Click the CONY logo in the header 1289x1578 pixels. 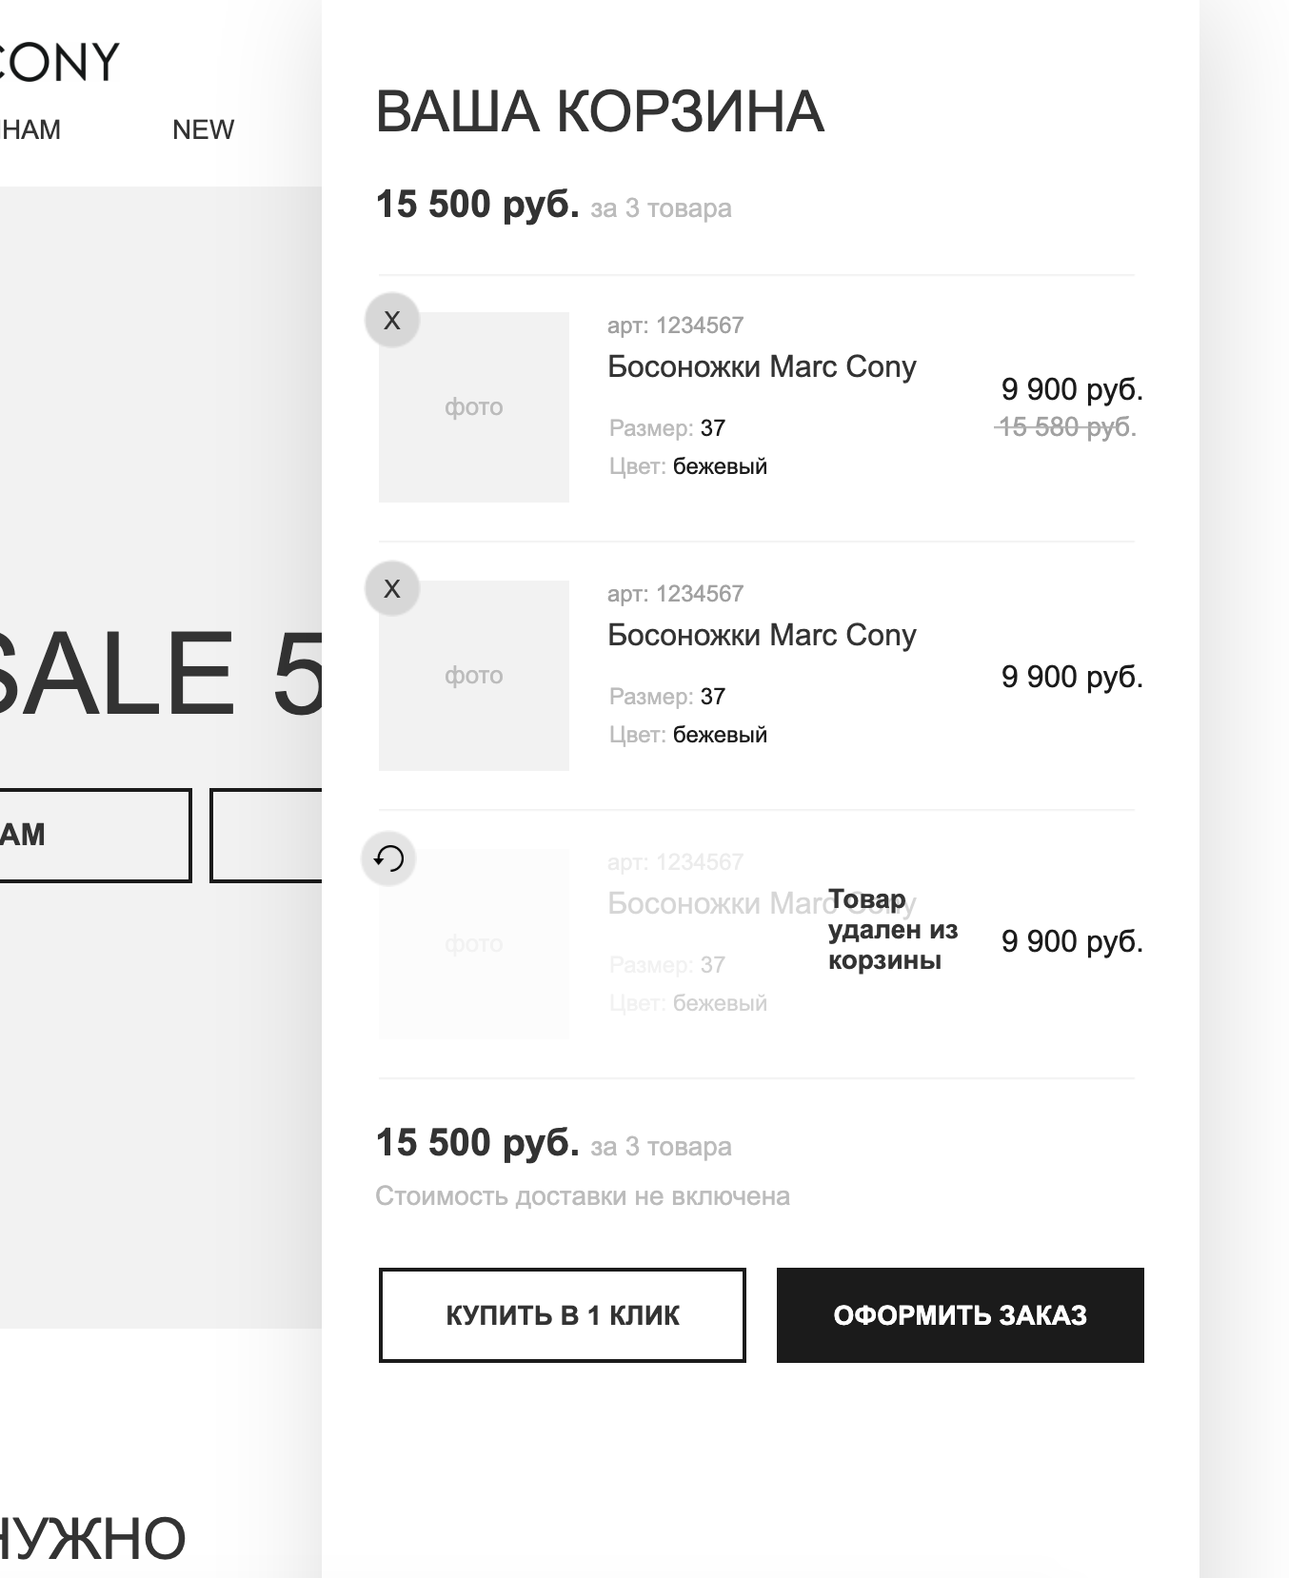click(59, 63)
